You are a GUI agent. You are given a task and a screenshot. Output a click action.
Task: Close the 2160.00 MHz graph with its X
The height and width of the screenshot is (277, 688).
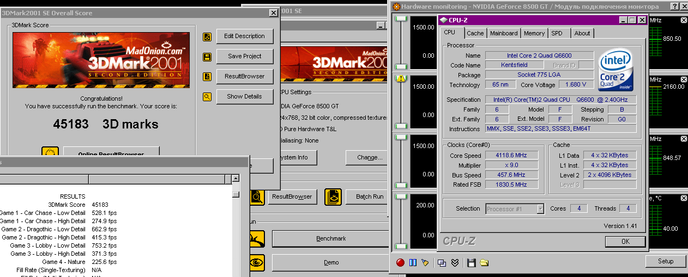(684, 79)
